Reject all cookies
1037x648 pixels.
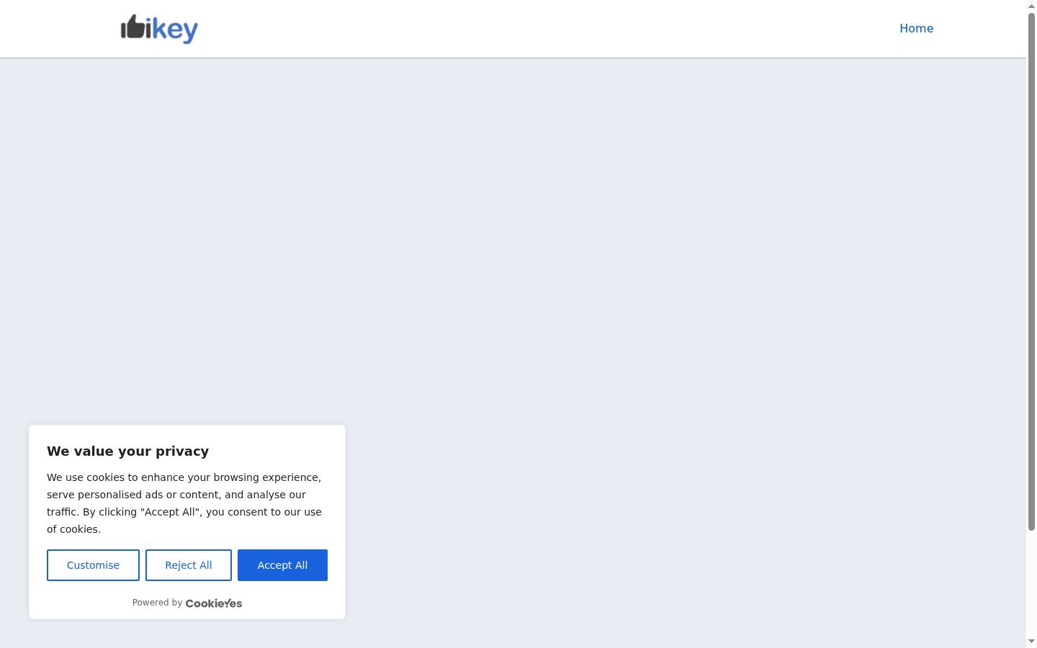[x=189, y=565]
